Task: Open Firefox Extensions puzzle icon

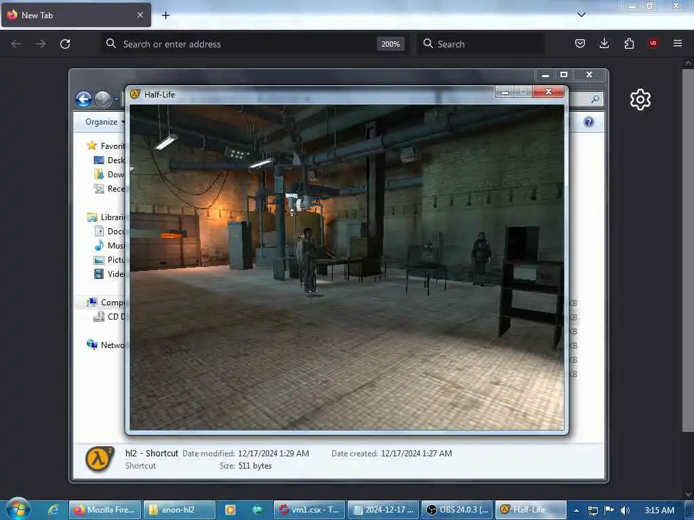Action: pyautogui.click(x=629, y=43)
